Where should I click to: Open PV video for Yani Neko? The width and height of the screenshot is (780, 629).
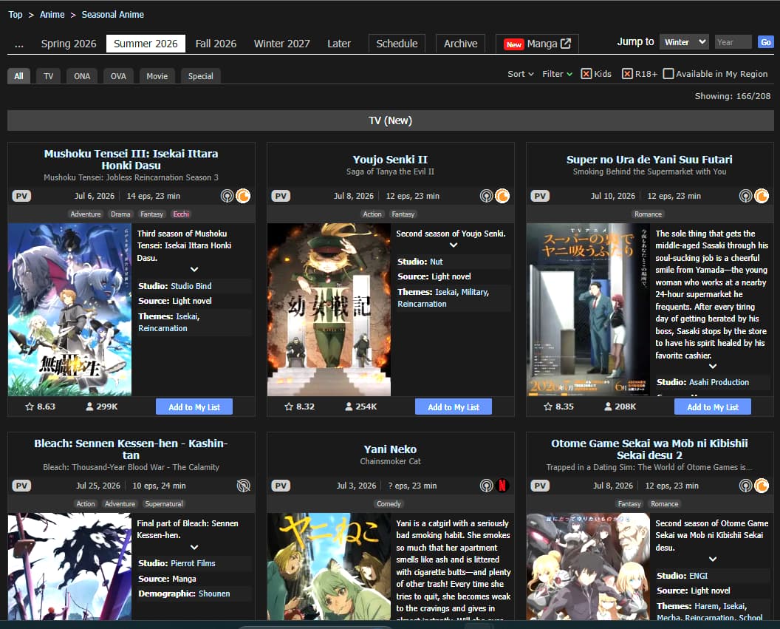(x=281, y=486)
